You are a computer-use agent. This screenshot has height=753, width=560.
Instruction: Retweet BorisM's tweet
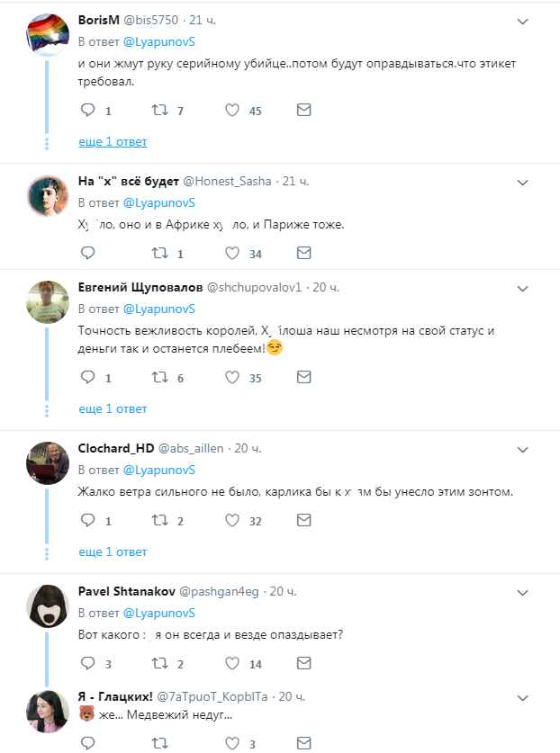click(161, 111)
